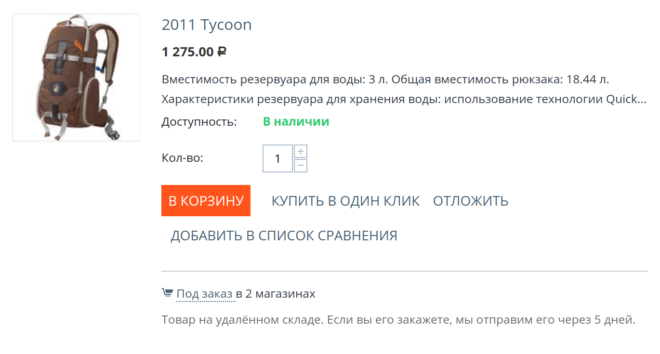Select ДОБАВИТЬ В СПИСОК СРАВНЕНИЯ
The height and width of the screenshot is (354, 660).
284,236
